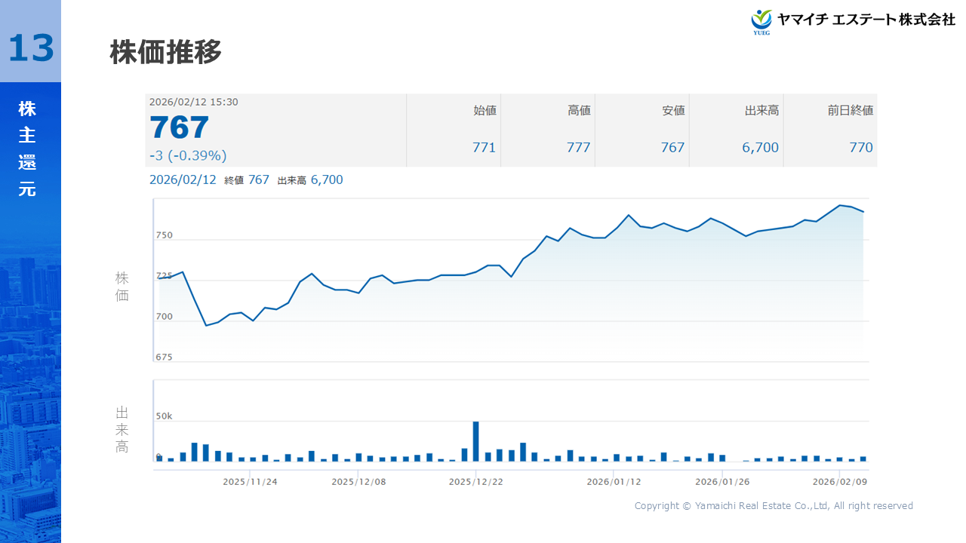The width and height of the screenshot is (966, 543).
Task: Click the 出来高 value 6,700 in table
Action: click(x=760, y=147)
